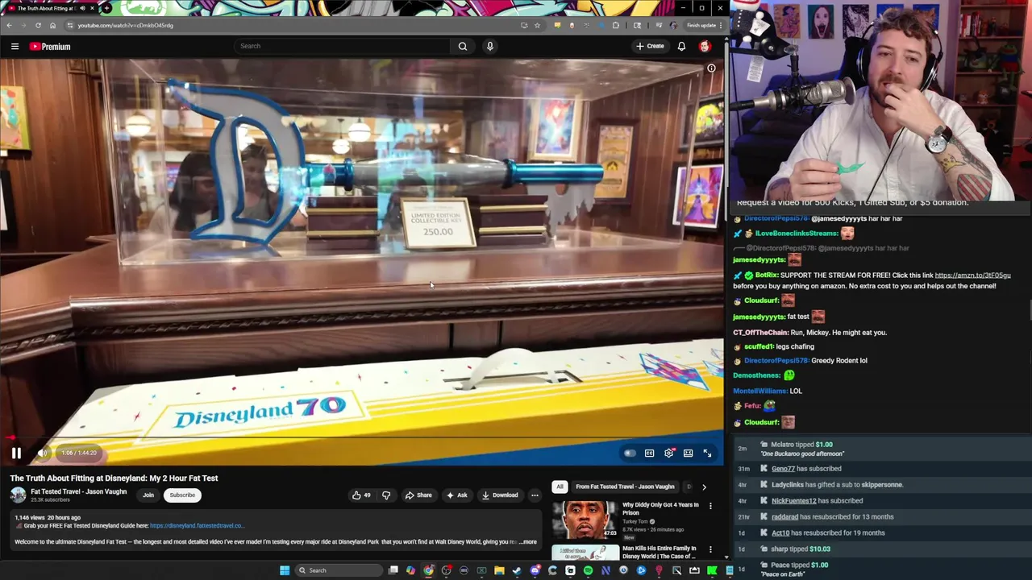Viewport: 1032px width, 580px height.
Task: Open video player settings gear
Action: (668, 453)
